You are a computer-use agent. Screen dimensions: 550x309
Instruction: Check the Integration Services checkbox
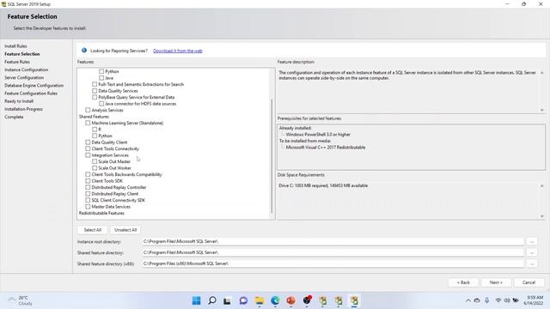(88, 155)
